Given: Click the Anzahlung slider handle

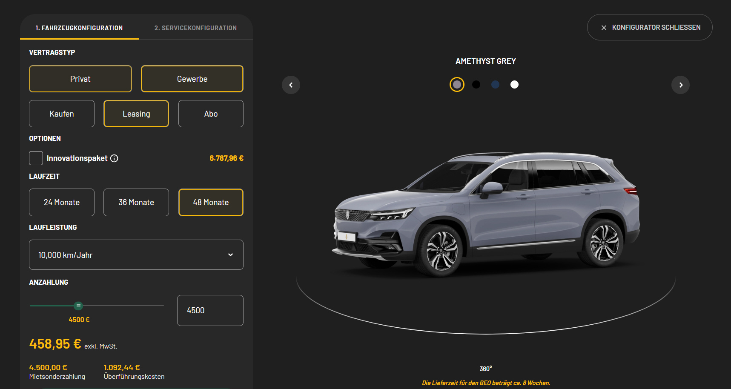Looking at the screenshot, I should coord(78,306).
